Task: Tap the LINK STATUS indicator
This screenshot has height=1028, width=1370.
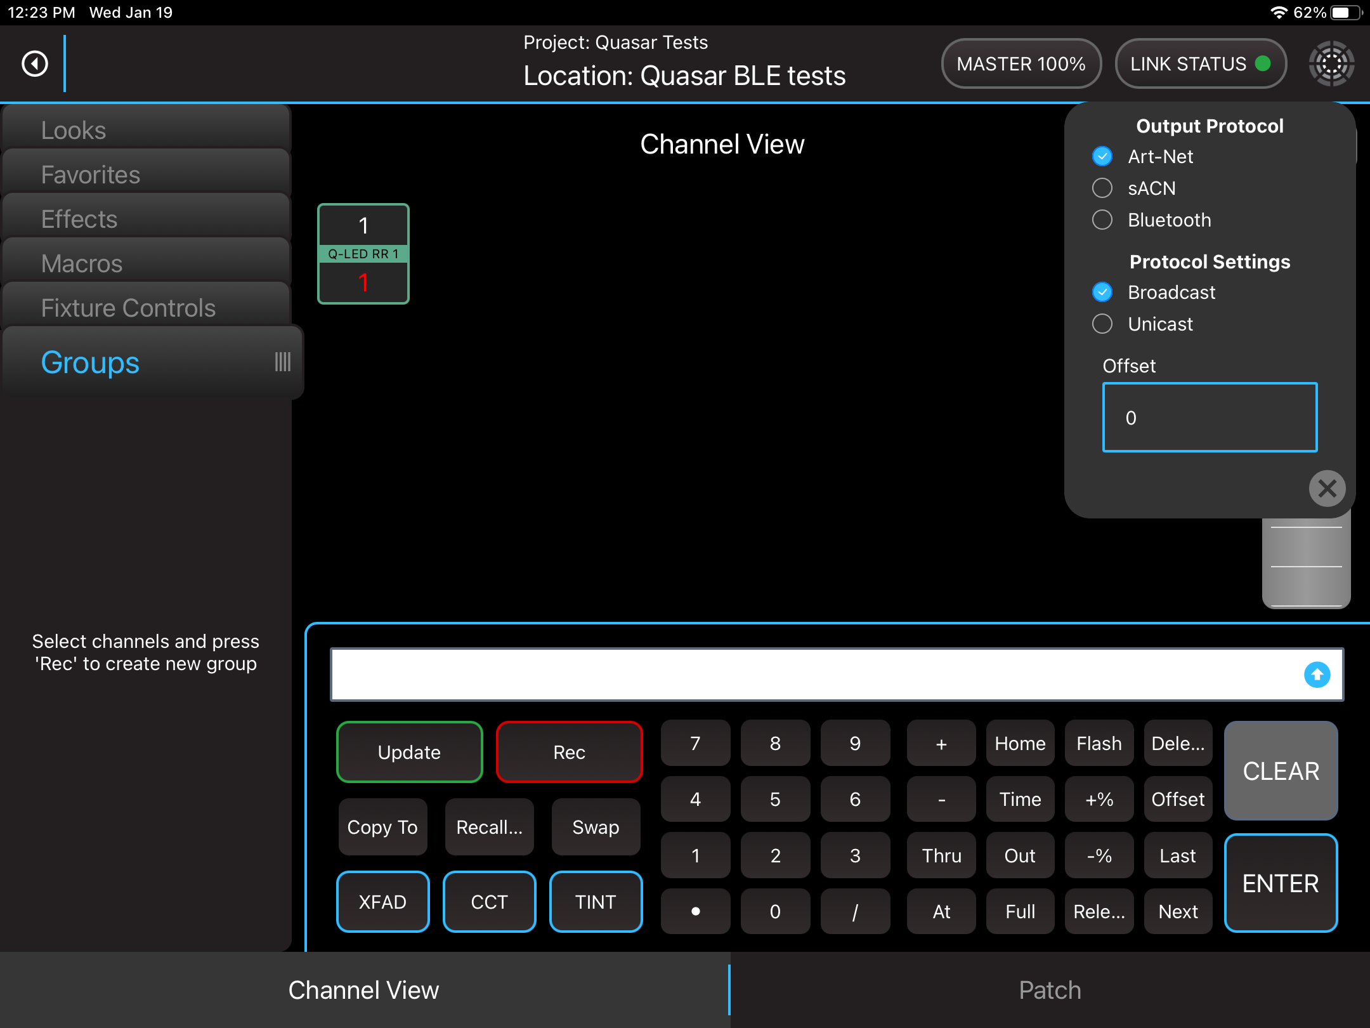Action: pos(1200,63)
